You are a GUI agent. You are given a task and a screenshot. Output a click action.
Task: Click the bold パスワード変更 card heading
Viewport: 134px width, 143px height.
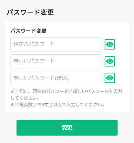tap(29, 31)
